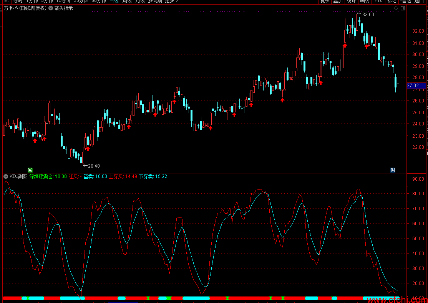This screenshot has width=428, height=303.
Task: Click the 箭头指示 indicator name
Action: [x=64, y=8]
